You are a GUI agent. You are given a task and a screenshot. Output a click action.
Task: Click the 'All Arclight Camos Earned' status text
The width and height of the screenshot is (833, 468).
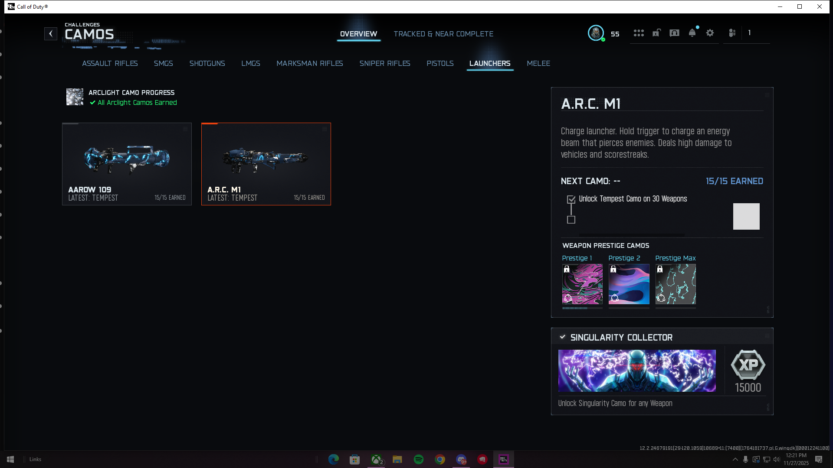tap(137, 103)
